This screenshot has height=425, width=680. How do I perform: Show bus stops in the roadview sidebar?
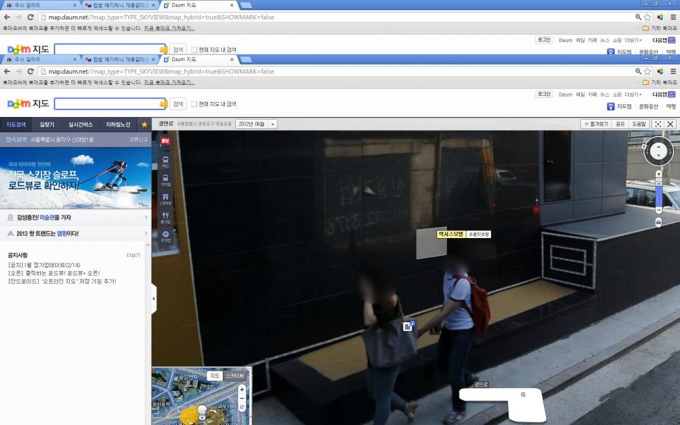(165, 161)
